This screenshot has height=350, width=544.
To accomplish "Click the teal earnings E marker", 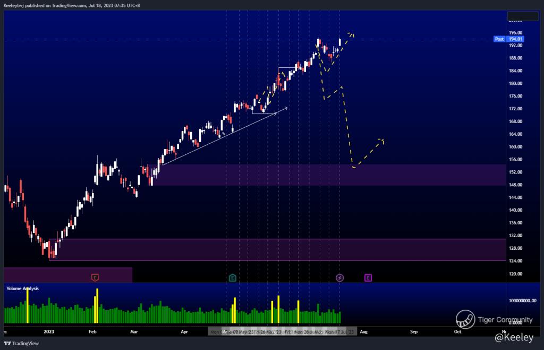I will tap(232, 277).
